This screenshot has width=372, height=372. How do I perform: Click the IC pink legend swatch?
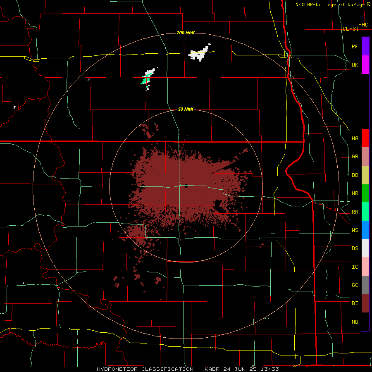click(365, 267)
